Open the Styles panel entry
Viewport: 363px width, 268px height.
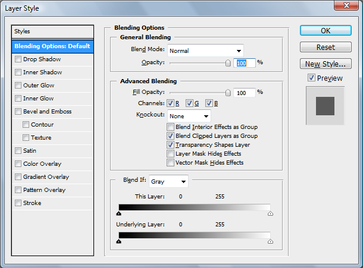(52, 31)
